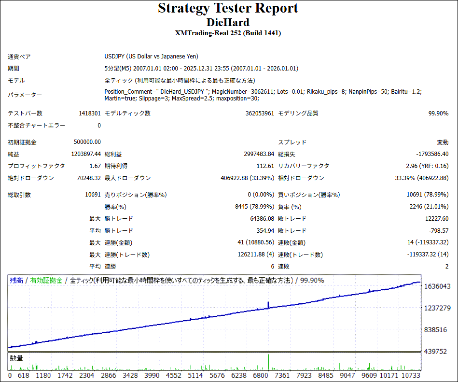Select the 勝率 8445 (78.99%) value
Screen dimensions: 458x382
click(x=254, y=207)
